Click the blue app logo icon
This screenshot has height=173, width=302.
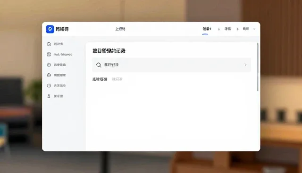(x=50, y=29)
